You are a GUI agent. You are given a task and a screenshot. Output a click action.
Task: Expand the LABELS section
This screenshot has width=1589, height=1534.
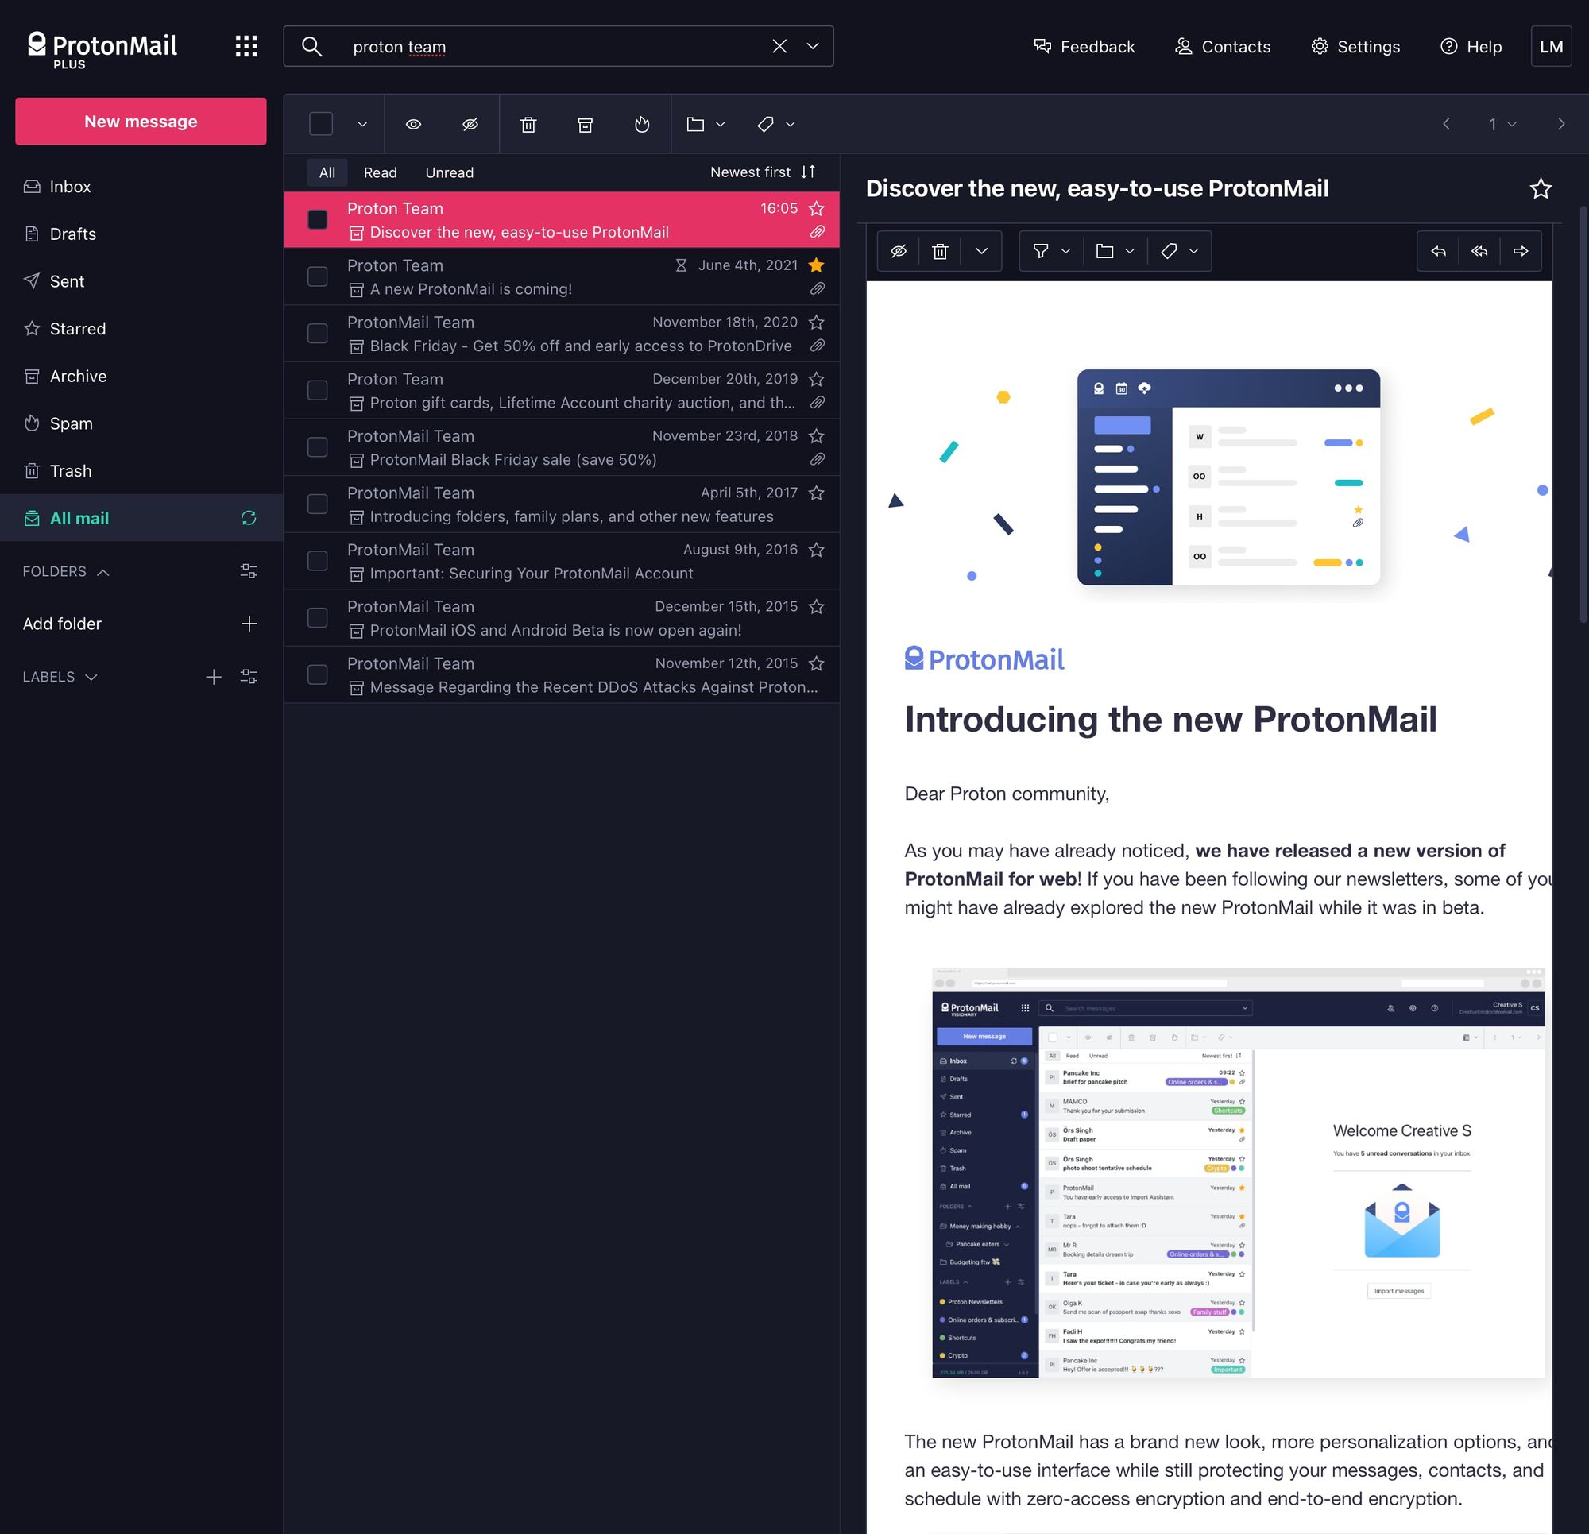tap(60, 677)
